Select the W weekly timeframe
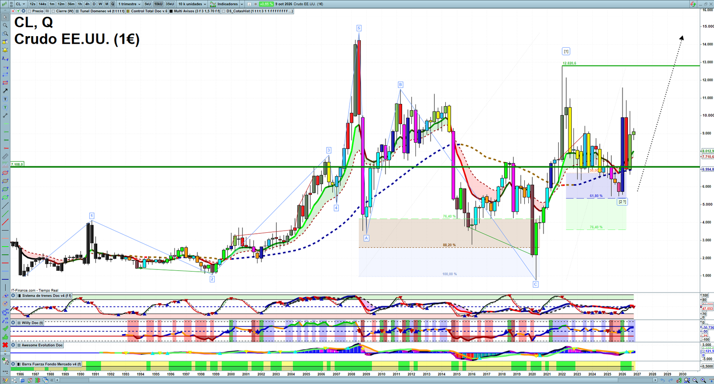The height and width of the screenshot is (384, 714). coord(100,4)
